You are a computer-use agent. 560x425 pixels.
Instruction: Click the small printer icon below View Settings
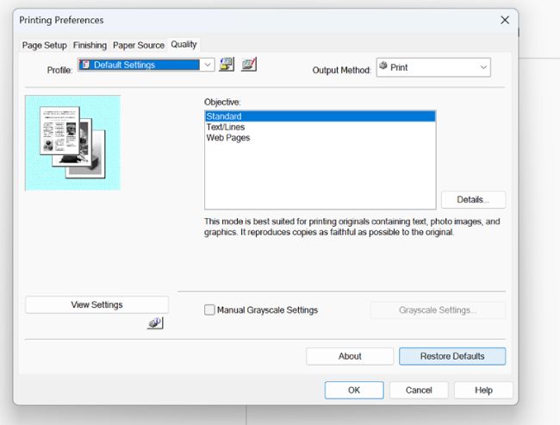pyautogui.click(x=155, y=323)
